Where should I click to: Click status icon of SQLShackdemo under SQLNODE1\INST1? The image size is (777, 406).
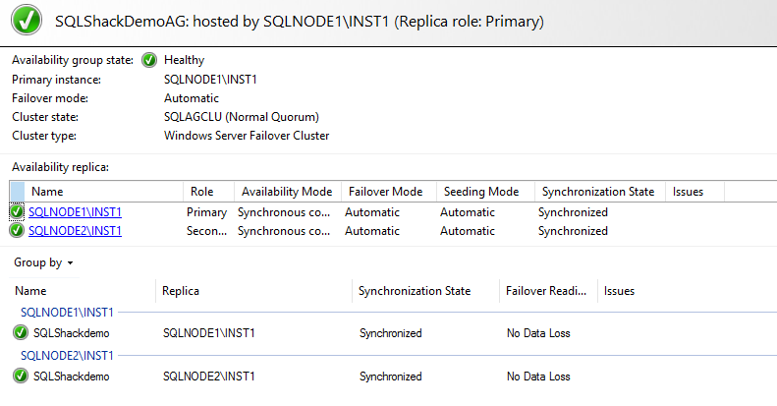pyautogui.click(x=21, y=333)
